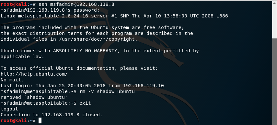The image size is (277, 125).
Task: Click the red root@kali prompt at top
Action: (14, 5)
